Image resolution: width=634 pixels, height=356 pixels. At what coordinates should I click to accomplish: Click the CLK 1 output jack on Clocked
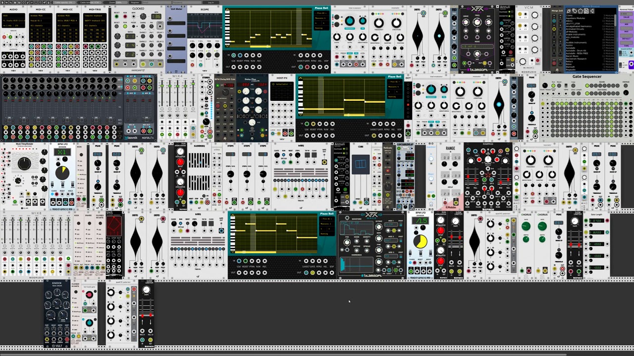pyautogui.click(x=143, y=64)
